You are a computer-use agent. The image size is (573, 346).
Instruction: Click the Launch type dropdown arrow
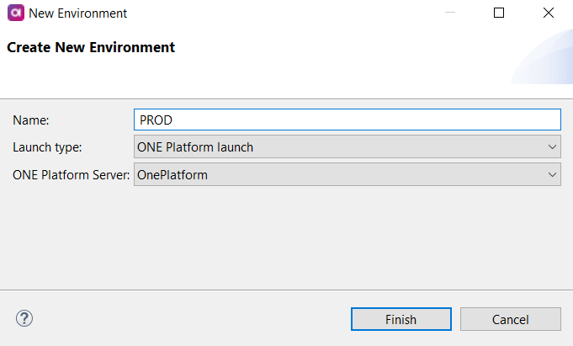[552, 147]
